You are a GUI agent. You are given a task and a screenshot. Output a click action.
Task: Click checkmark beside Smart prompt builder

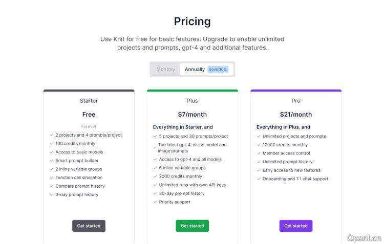pyautogui.click(x=52, y=161)
